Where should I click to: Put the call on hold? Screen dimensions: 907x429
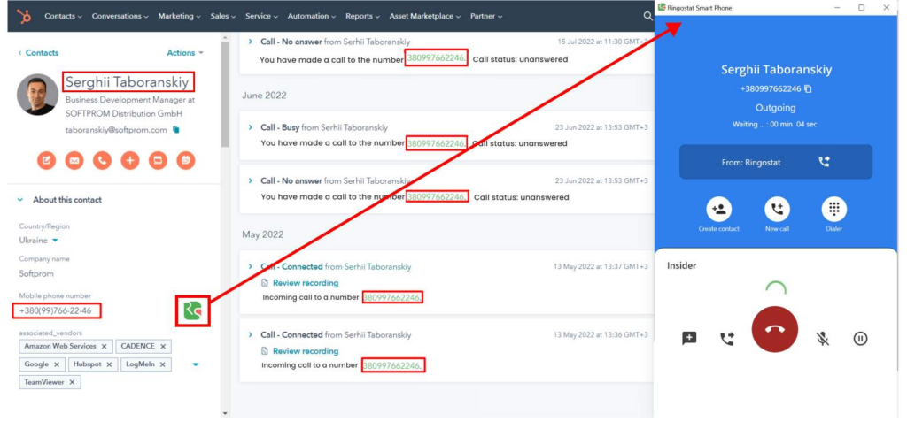860,339
